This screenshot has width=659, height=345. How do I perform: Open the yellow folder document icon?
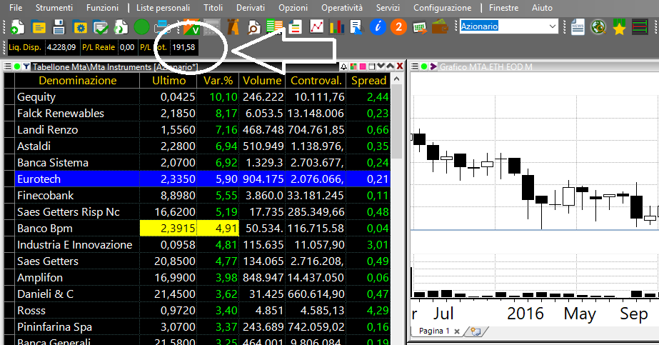click(x=39, y=27)
